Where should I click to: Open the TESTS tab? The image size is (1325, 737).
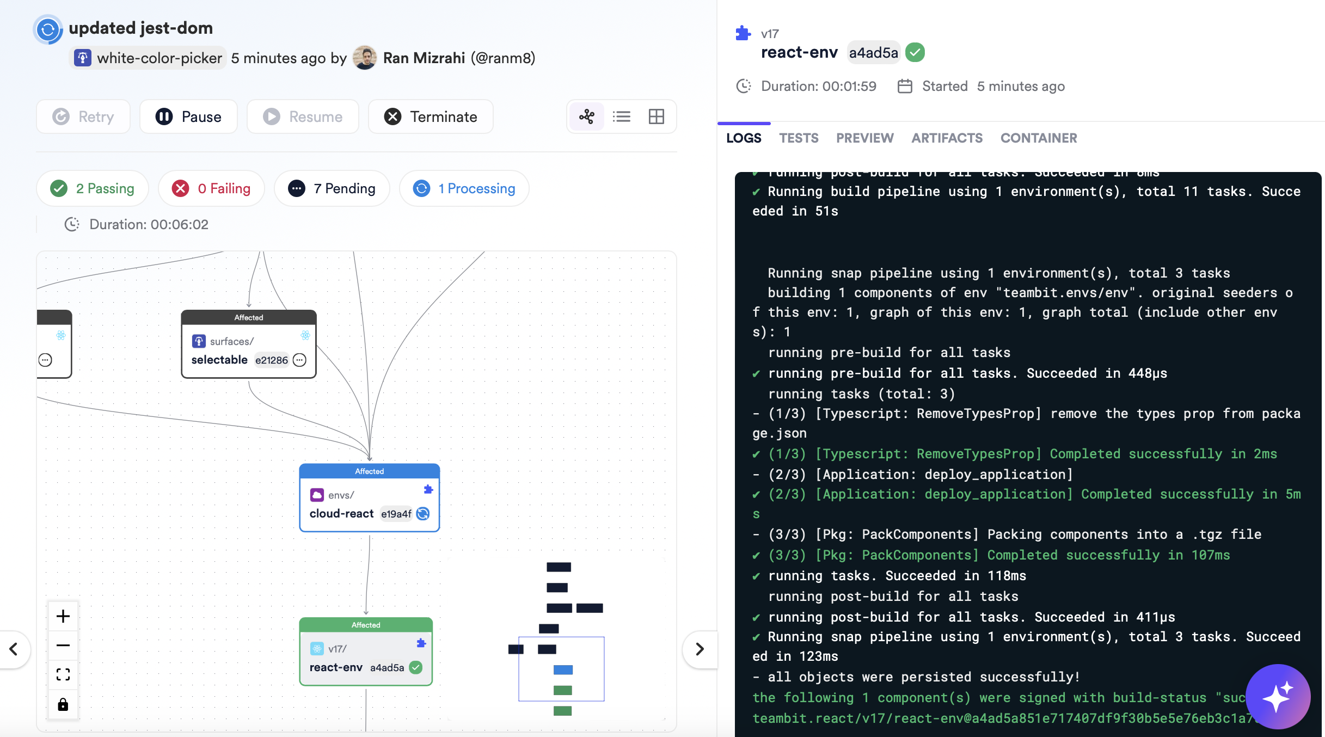(799, 138)
